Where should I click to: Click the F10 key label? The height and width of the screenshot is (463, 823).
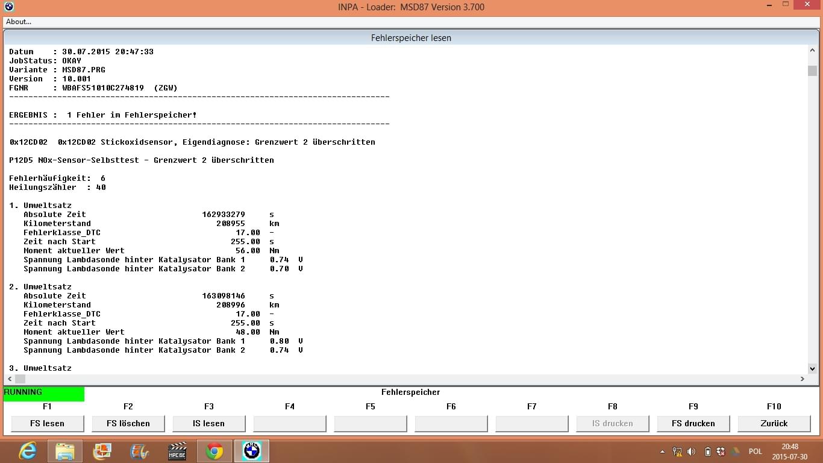click(774, 406)
